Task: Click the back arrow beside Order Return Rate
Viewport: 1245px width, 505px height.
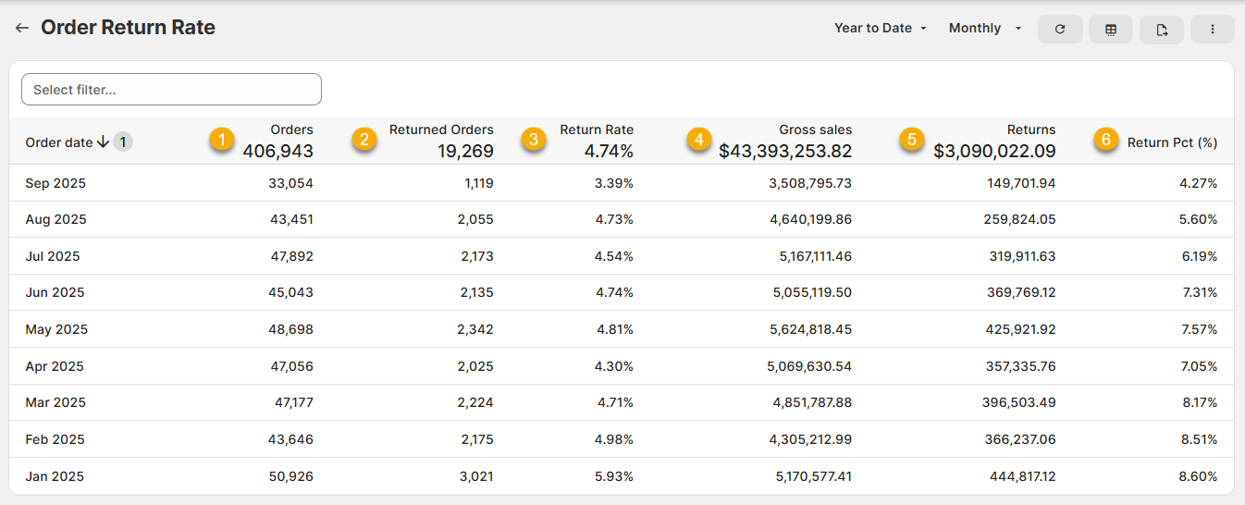Action: (x=22, y=29)
